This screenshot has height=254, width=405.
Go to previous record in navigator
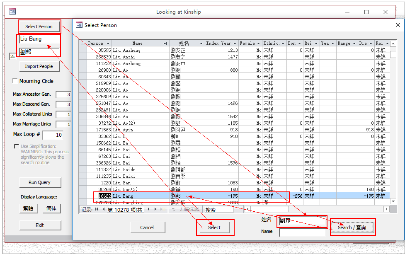103,210
